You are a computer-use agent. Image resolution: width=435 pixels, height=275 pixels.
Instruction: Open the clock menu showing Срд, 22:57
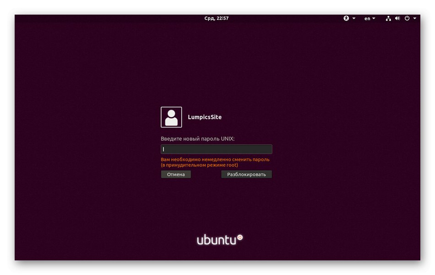coord(217,18)
